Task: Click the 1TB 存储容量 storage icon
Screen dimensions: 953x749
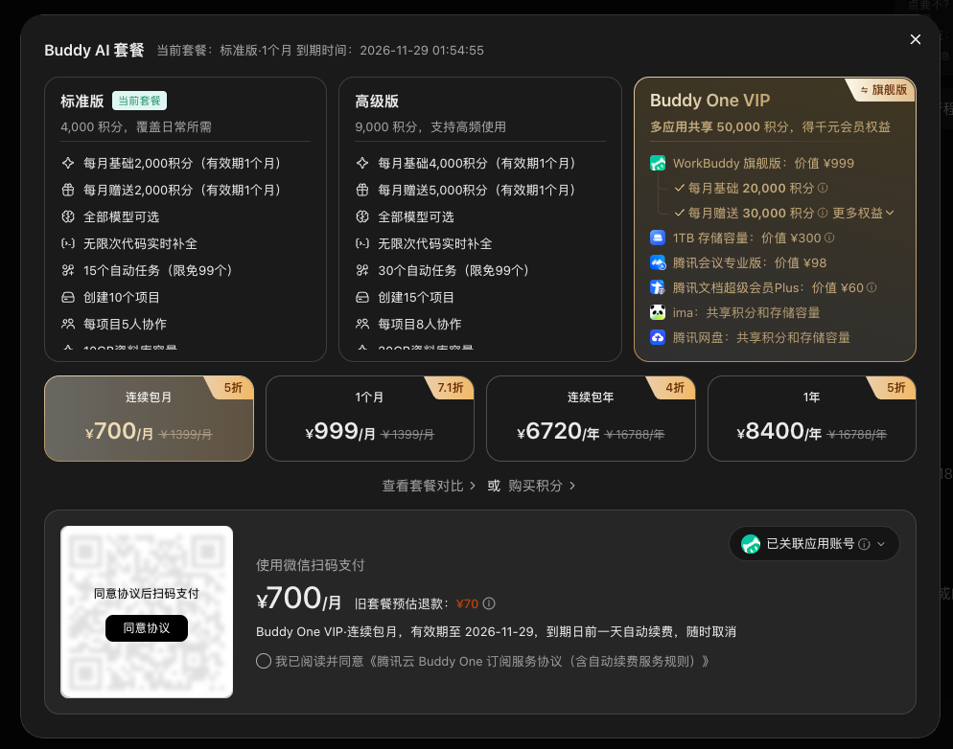Action: click(x=658, y=238)
